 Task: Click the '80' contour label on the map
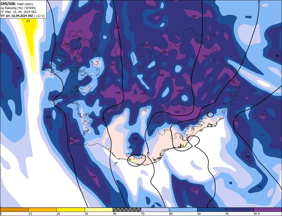(103, 119)
